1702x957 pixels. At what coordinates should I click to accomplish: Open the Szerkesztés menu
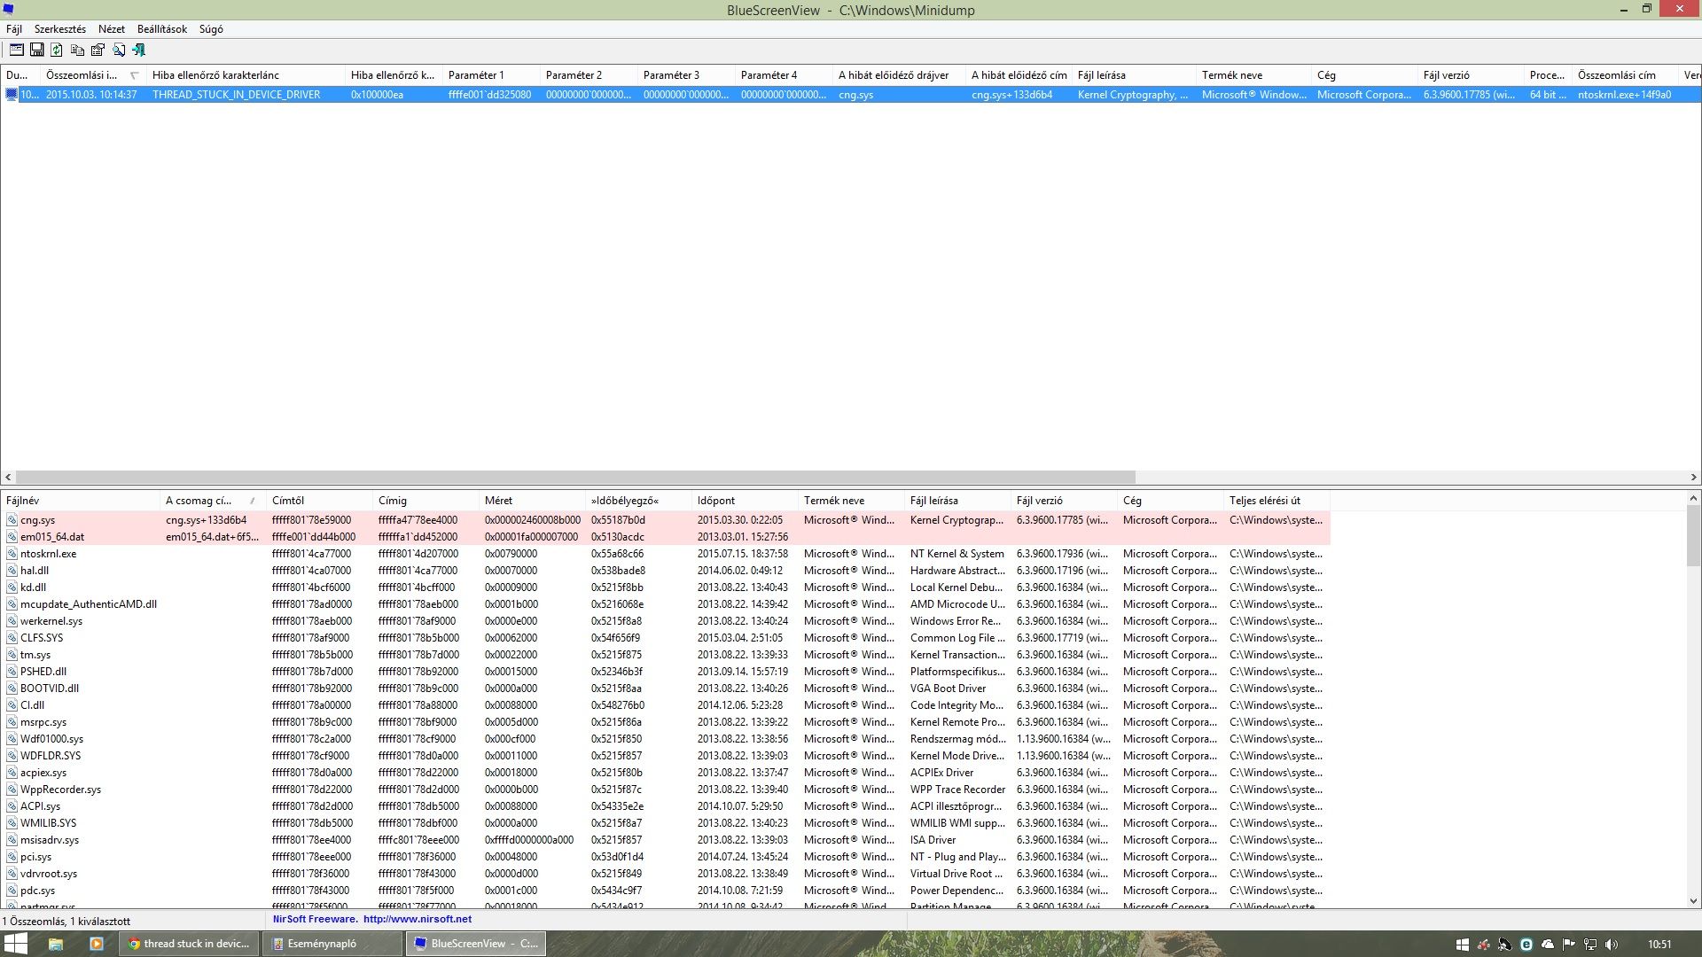pos(60,29)
